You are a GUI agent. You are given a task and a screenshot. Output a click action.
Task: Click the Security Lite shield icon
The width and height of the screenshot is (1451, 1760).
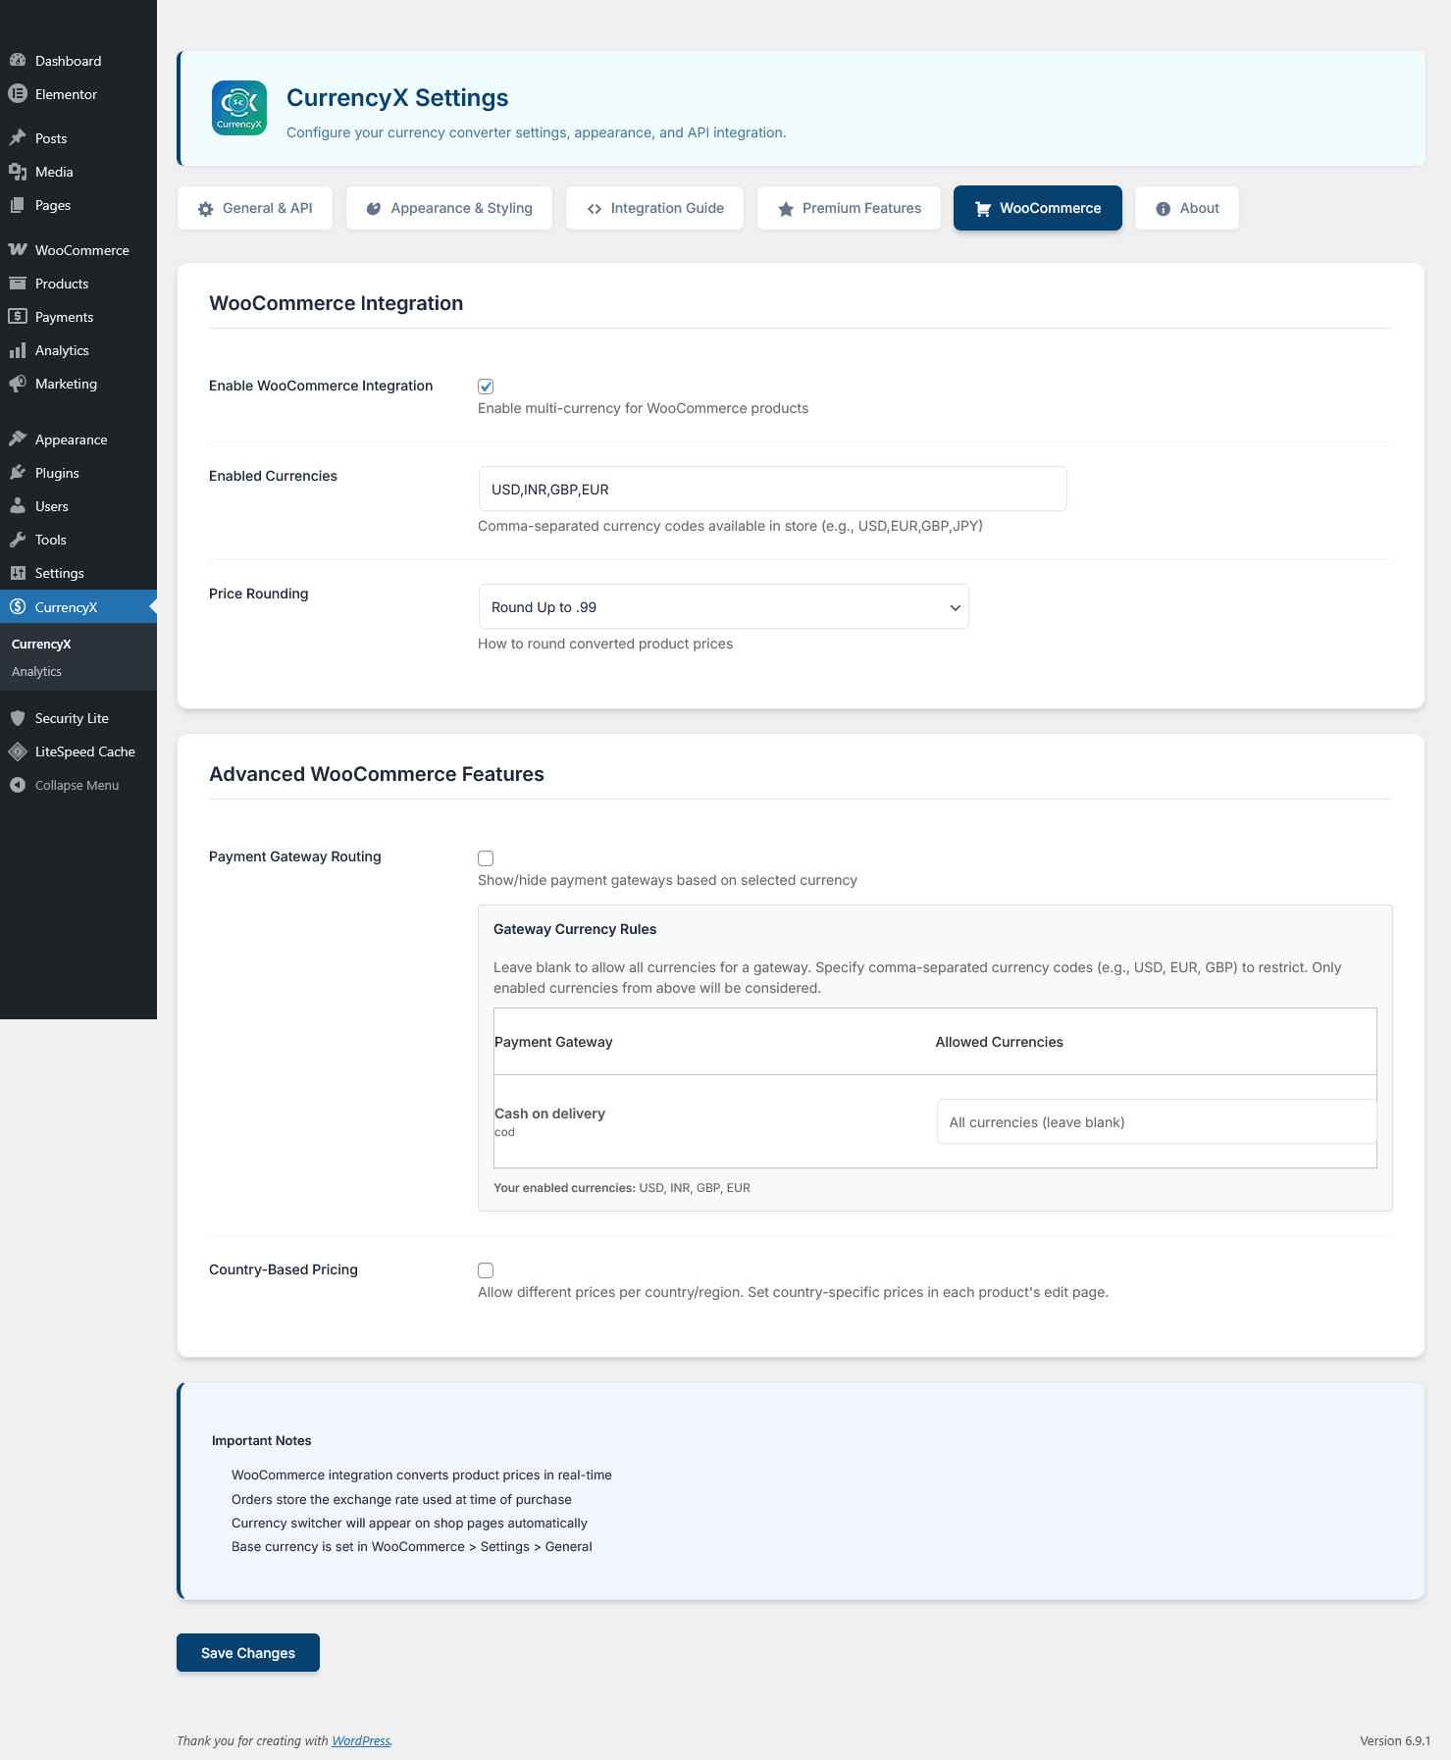pos(18,718)
